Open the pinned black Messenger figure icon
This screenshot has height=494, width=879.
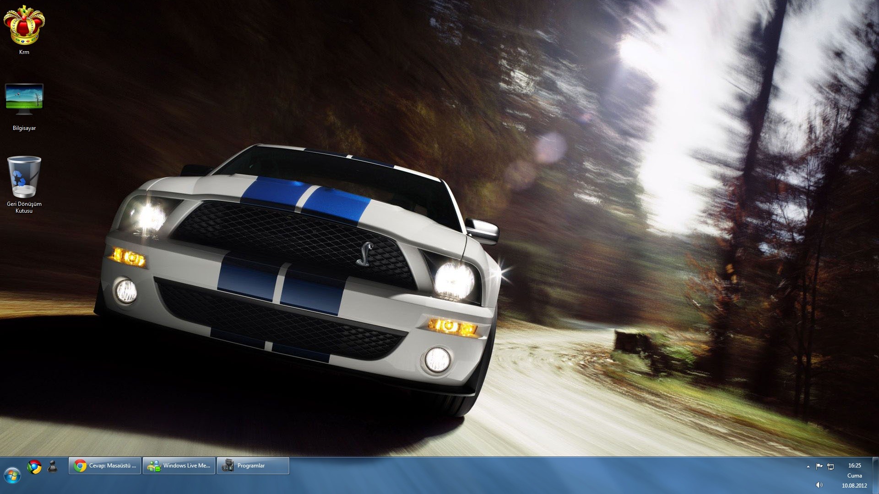tap(53, 467)
